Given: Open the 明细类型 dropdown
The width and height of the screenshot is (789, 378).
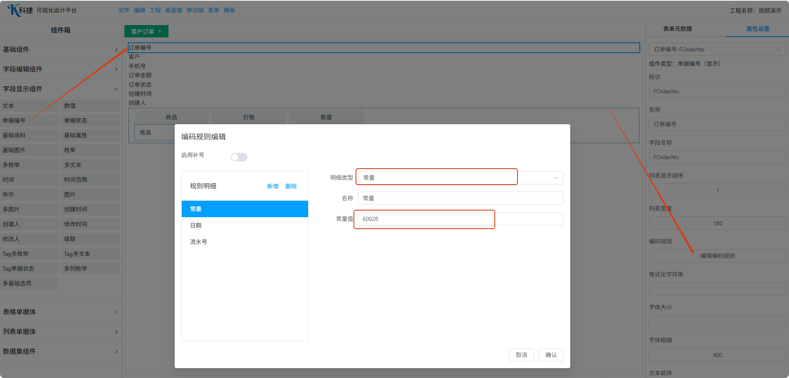Looking at the screenshot, I should [460, 178].
